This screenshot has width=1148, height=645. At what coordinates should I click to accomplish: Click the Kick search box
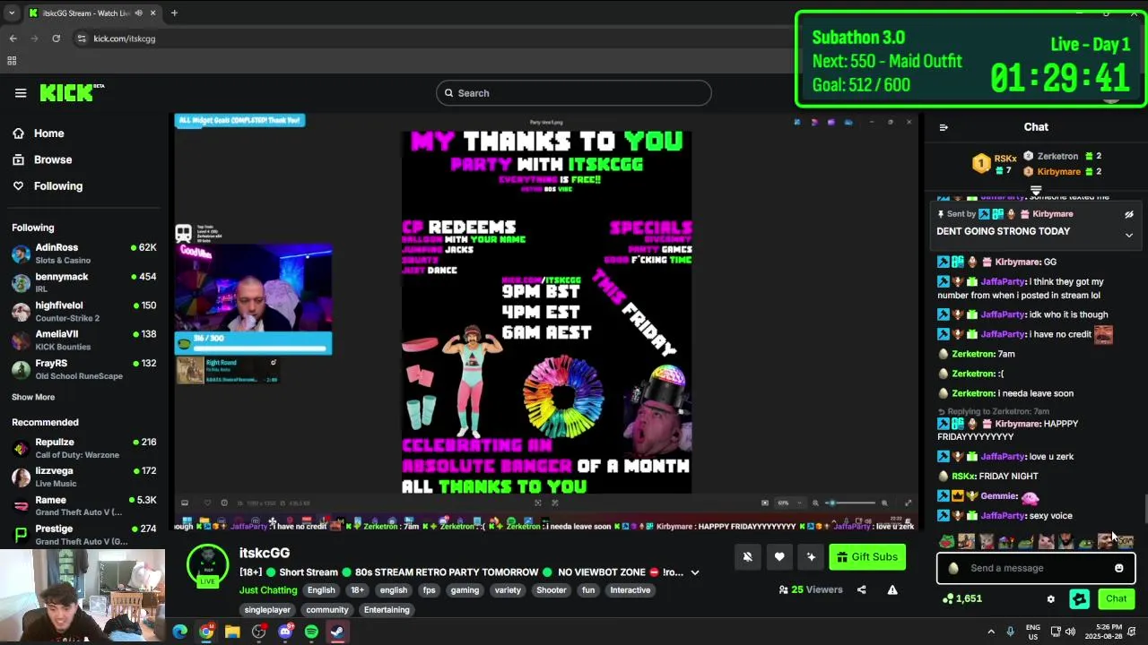coord(574,93)
